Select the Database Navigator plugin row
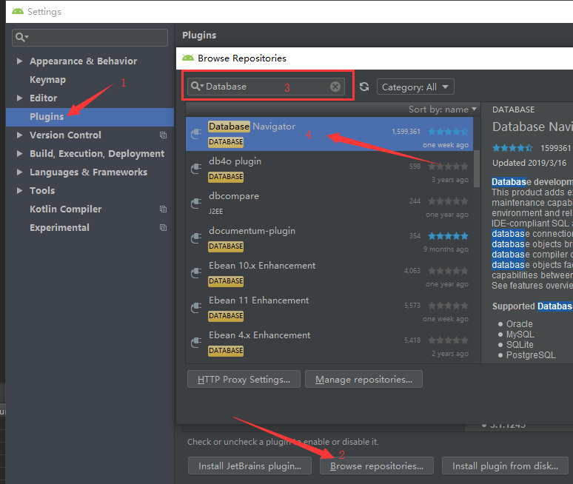Viewport: 573px width, 484px height. (329, 134)
